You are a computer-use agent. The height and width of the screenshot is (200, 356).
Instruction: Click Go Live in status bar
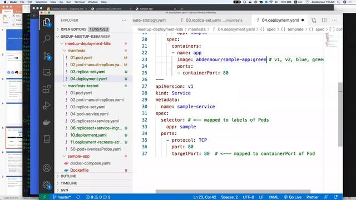click(x=293, y=197)
